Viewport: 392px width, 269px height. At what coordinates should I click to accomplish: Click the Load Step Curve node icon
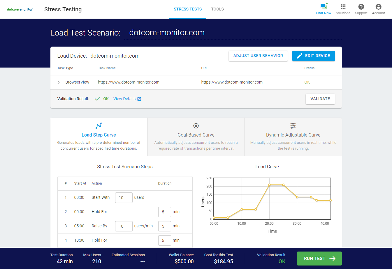(99, 126)
